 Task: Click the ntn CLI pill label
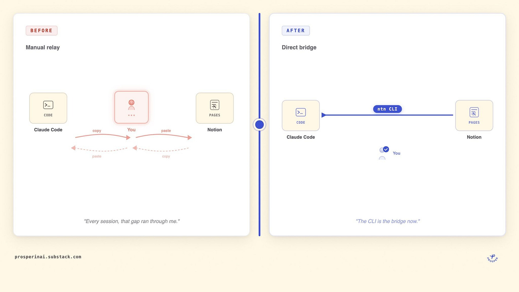[387, 109]
